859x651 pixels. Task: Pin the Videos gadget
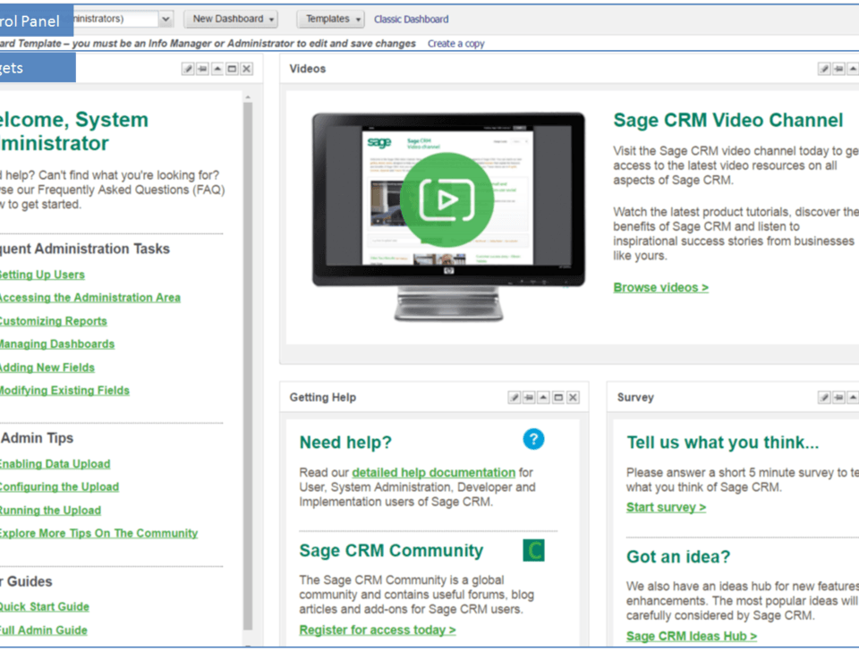(838, 69)
